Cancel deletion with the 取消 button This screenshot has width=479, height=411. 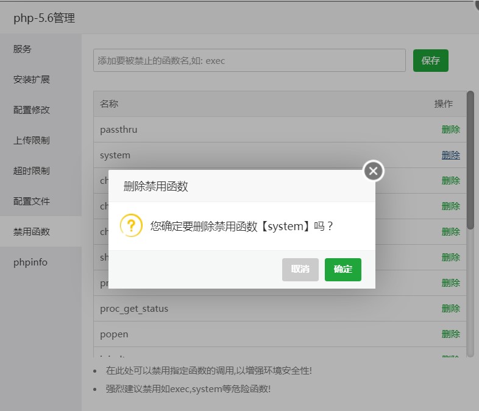[300, 269]
